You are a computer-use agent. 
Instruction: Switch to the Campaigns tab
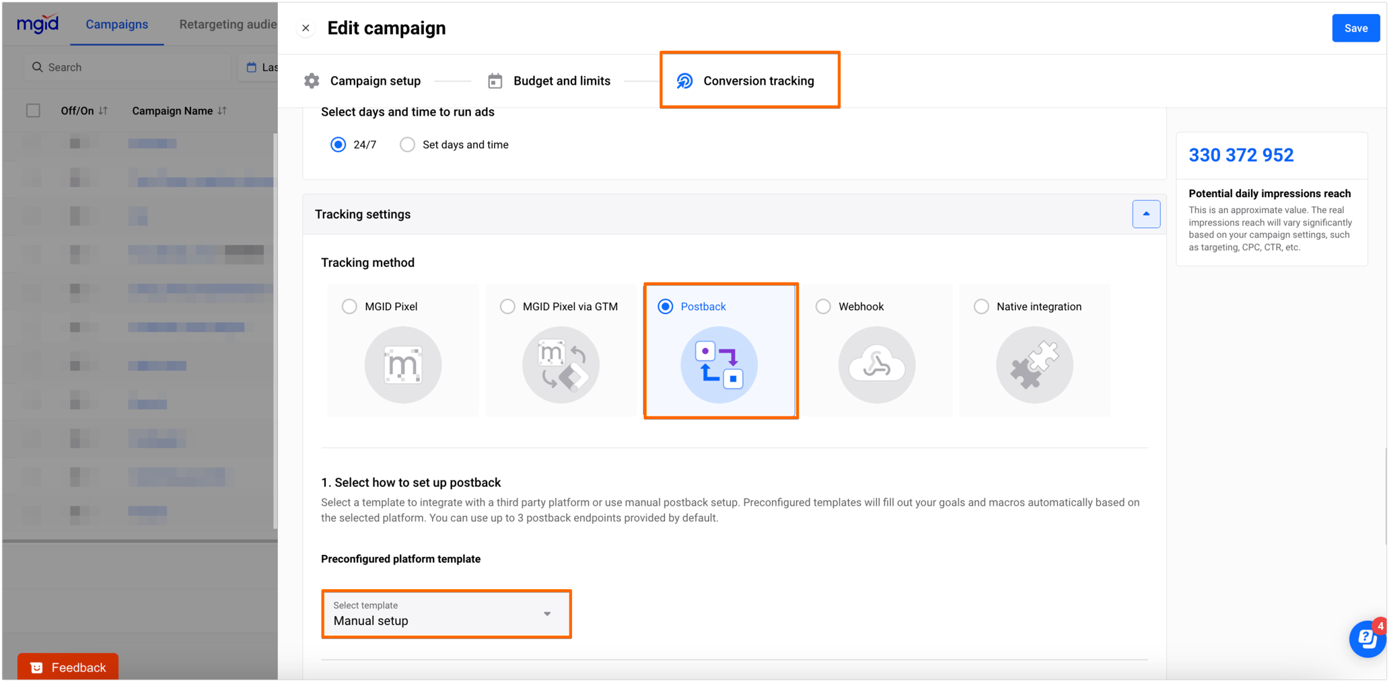(x=116, y=24)
